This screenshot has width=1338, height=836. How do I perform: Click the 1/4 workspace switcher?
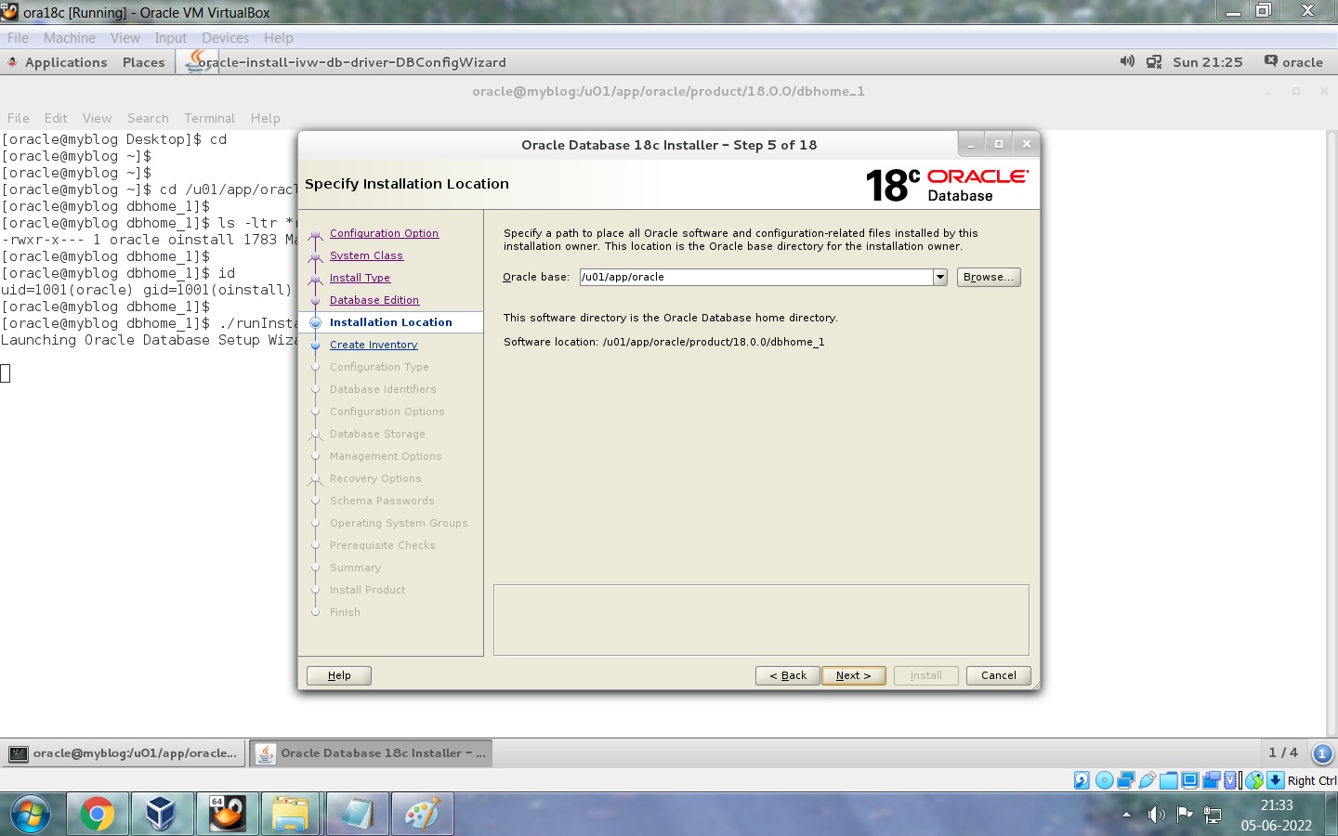tap(1283, 752)
